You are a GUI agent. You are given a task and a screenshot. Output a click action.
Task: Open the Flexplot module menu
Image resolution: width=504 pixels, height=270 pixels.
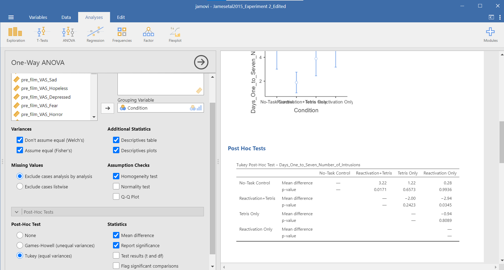point(175,35)
